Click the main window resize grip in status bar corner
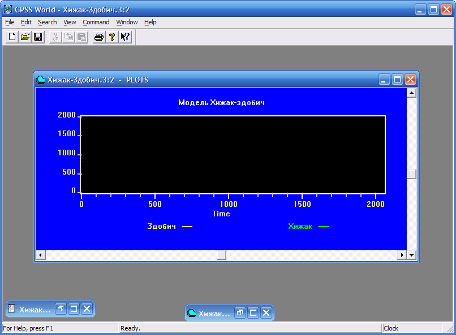 point(450,328)
